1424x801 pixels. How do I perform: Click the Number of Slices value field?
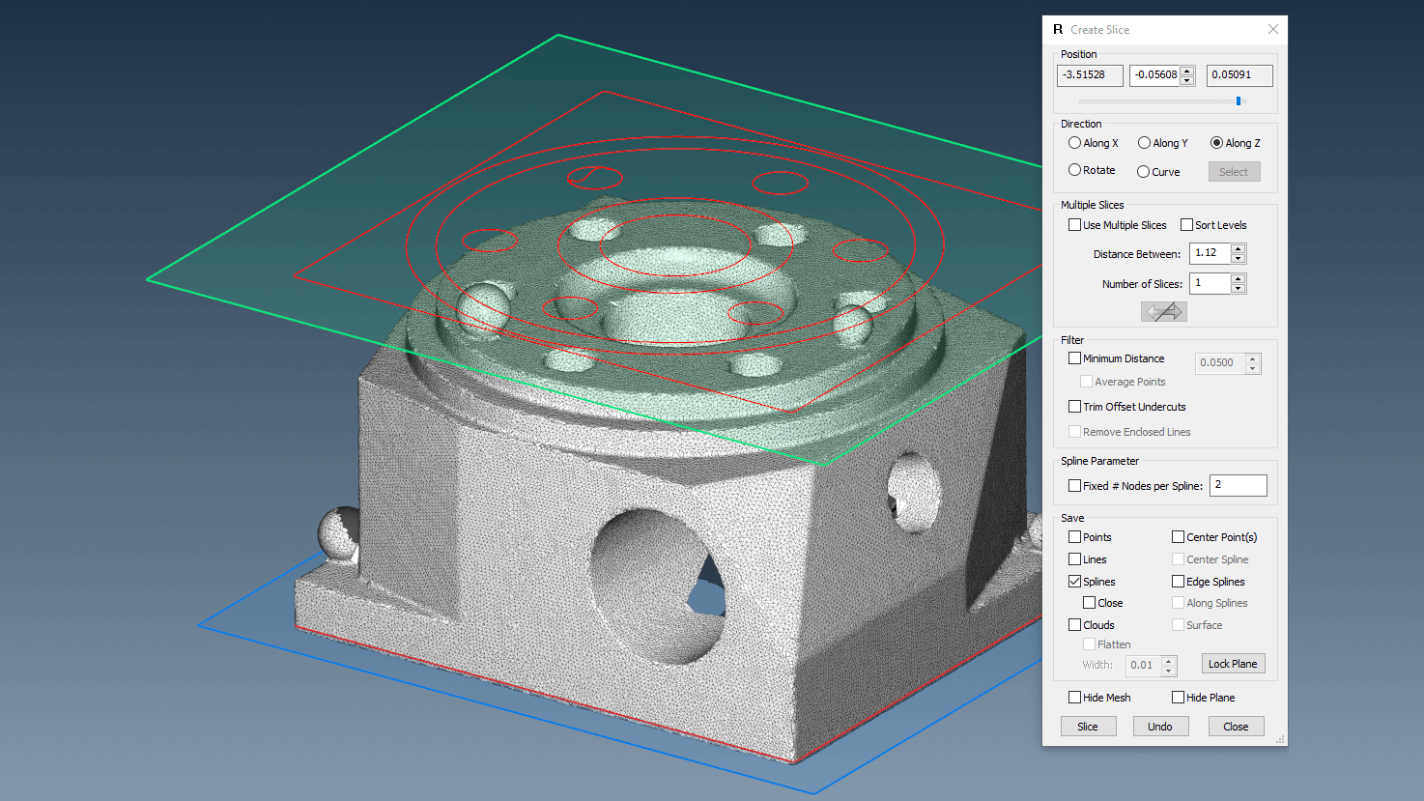click(x=1210, y=283)
